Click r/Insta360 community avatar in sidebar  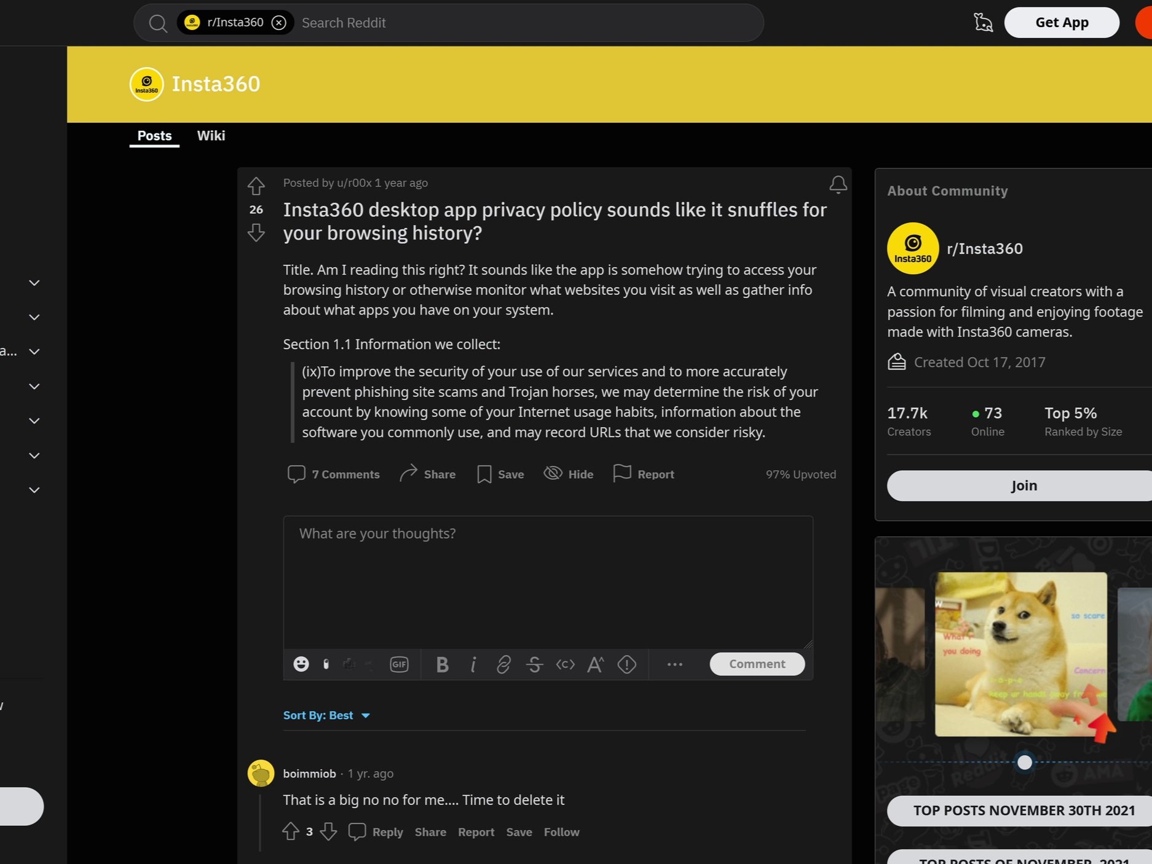coord(912,248)
